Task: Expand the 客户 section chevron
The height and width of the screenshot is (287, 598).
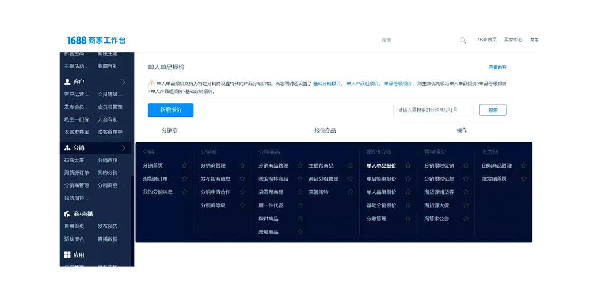Action: pos(124,82)
